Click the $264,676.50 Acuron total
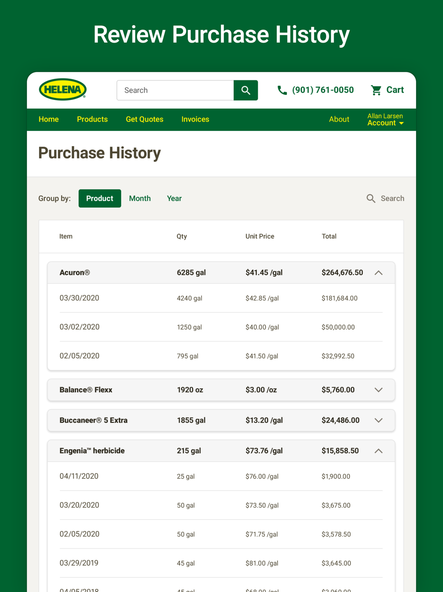This screenshot has height=592, width=443. point(342,272)
